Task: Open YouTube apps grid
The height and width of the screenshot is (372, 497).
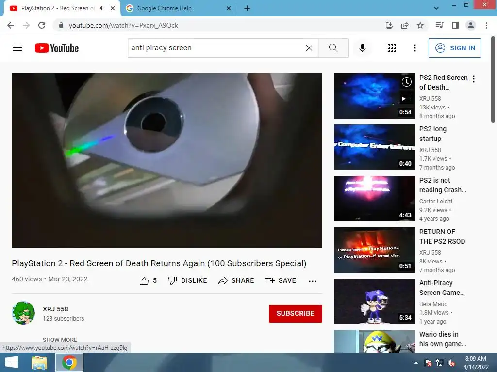Action: coord(392,48)
